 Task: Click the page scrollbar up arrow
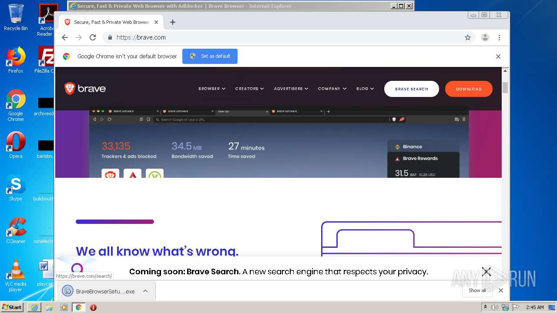click(505, 71)
